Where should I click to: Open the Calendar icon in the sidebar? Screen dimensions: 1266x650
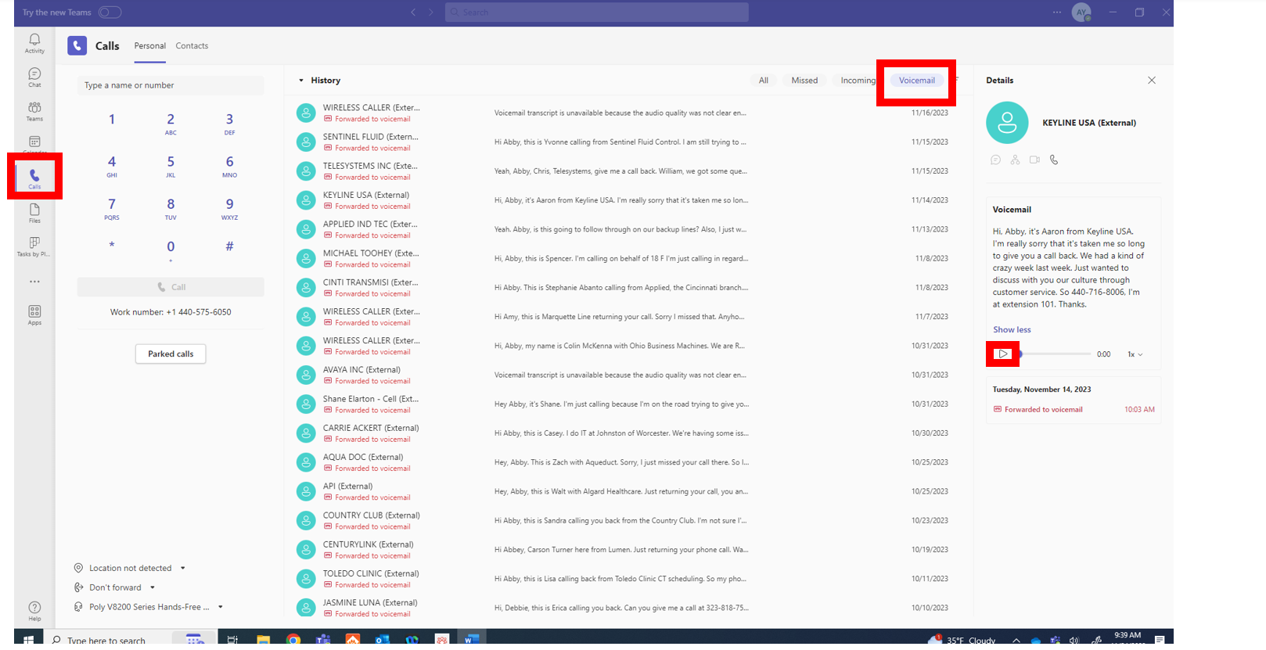tap(34, 143)
